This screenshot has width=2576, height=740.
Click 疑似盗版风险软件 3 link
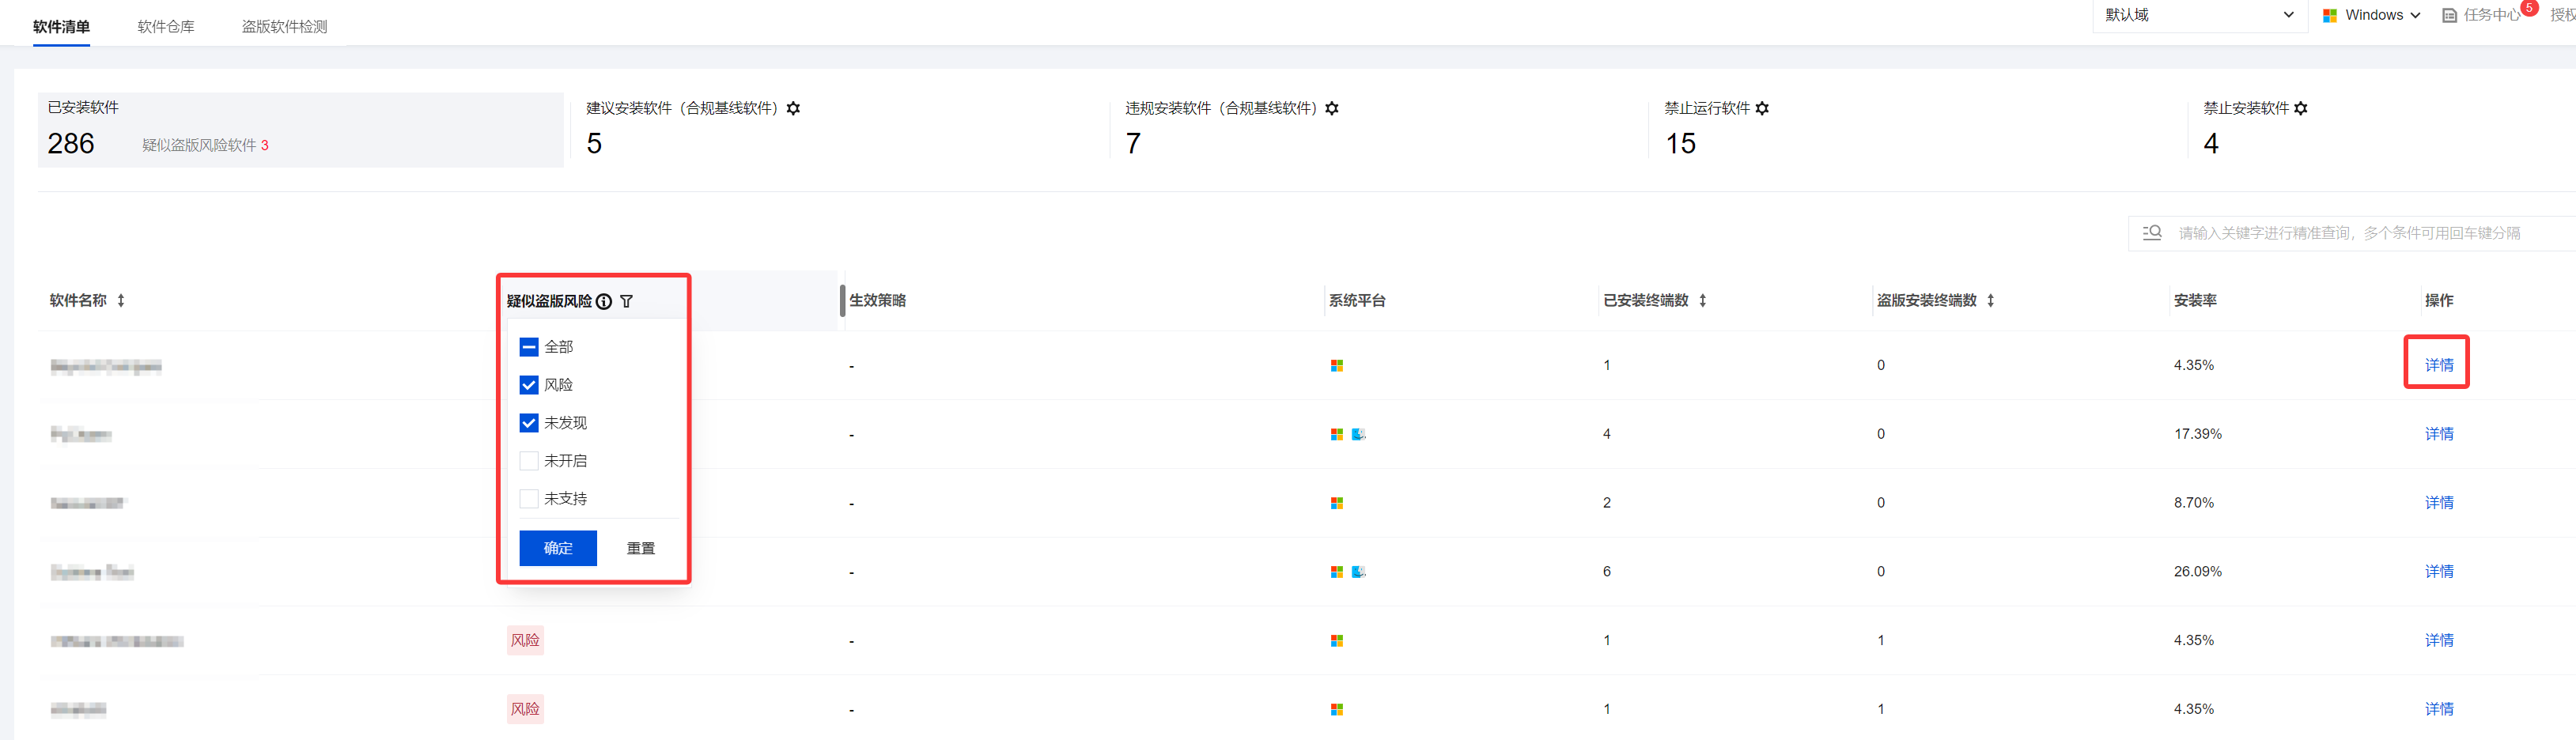(x=205, y=145)
